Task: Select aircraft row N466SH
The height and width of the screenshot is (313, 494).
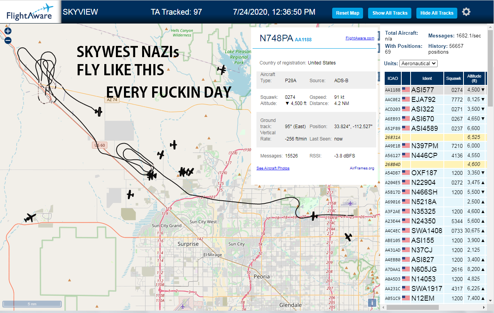Action: [x=435, y=192]
